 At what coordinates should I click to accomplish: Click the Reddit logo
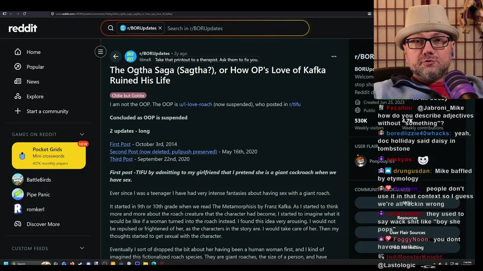[x=23, y=28]
